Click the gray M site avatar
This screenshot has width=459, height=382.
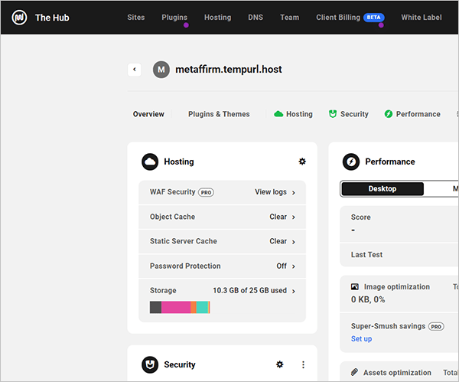[161, 70]
